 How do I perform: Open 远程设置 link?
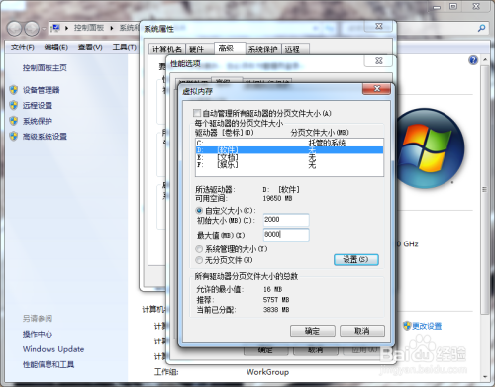coord(38,105)
